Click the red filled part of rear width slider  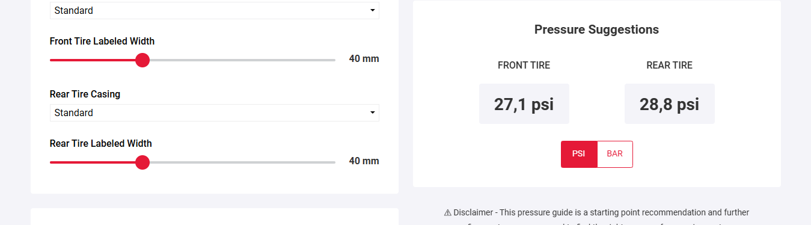93,162
